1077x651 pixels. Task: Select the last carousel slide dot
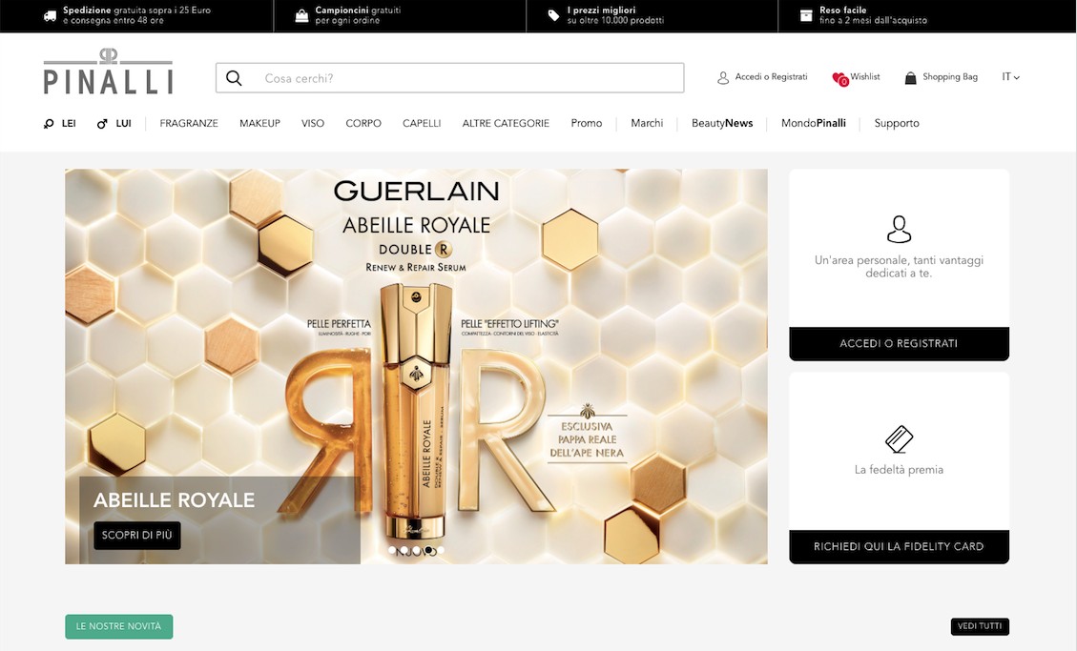[x=441, y=550]
